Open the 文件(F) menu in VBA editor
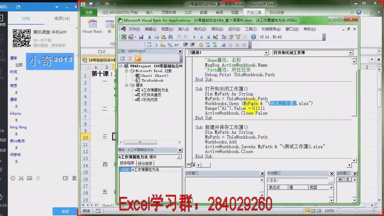This screenshot has height=216, width=384. coord(134,29)
